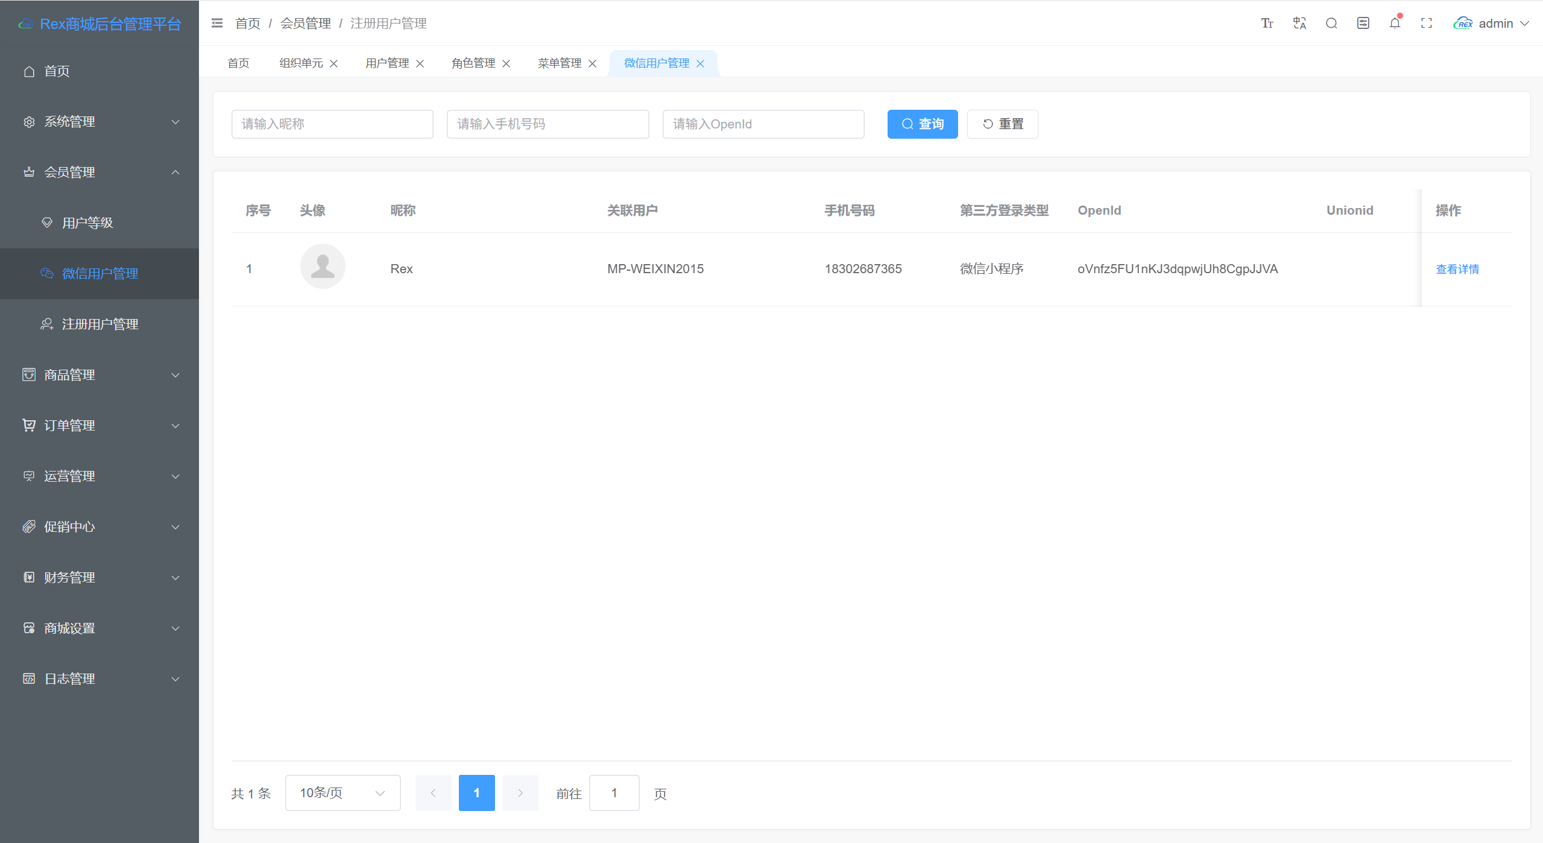The width and height of the screenshot is (1543, 843).
Task: Click the WeChat icon for 微信用户管理
Action: click(47, 273)
